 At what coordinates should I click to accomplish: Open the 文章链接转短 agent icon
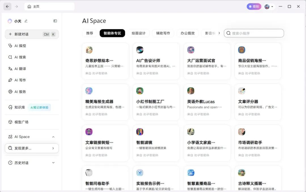[x=89, y=132]
